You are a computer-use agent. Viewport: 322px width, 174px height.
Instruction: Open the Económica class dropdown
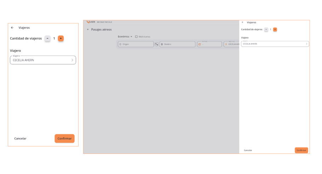click(x=125, y=37)
